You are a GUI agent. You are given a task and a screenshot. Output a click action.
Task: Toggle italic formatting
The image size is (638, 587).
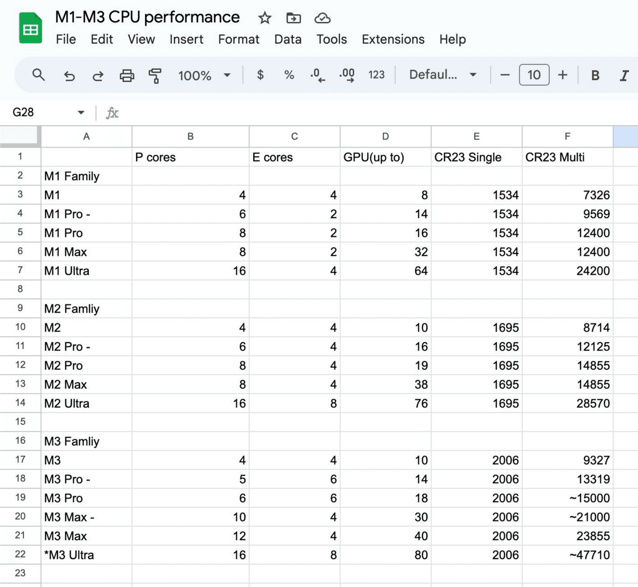[624, 76]
